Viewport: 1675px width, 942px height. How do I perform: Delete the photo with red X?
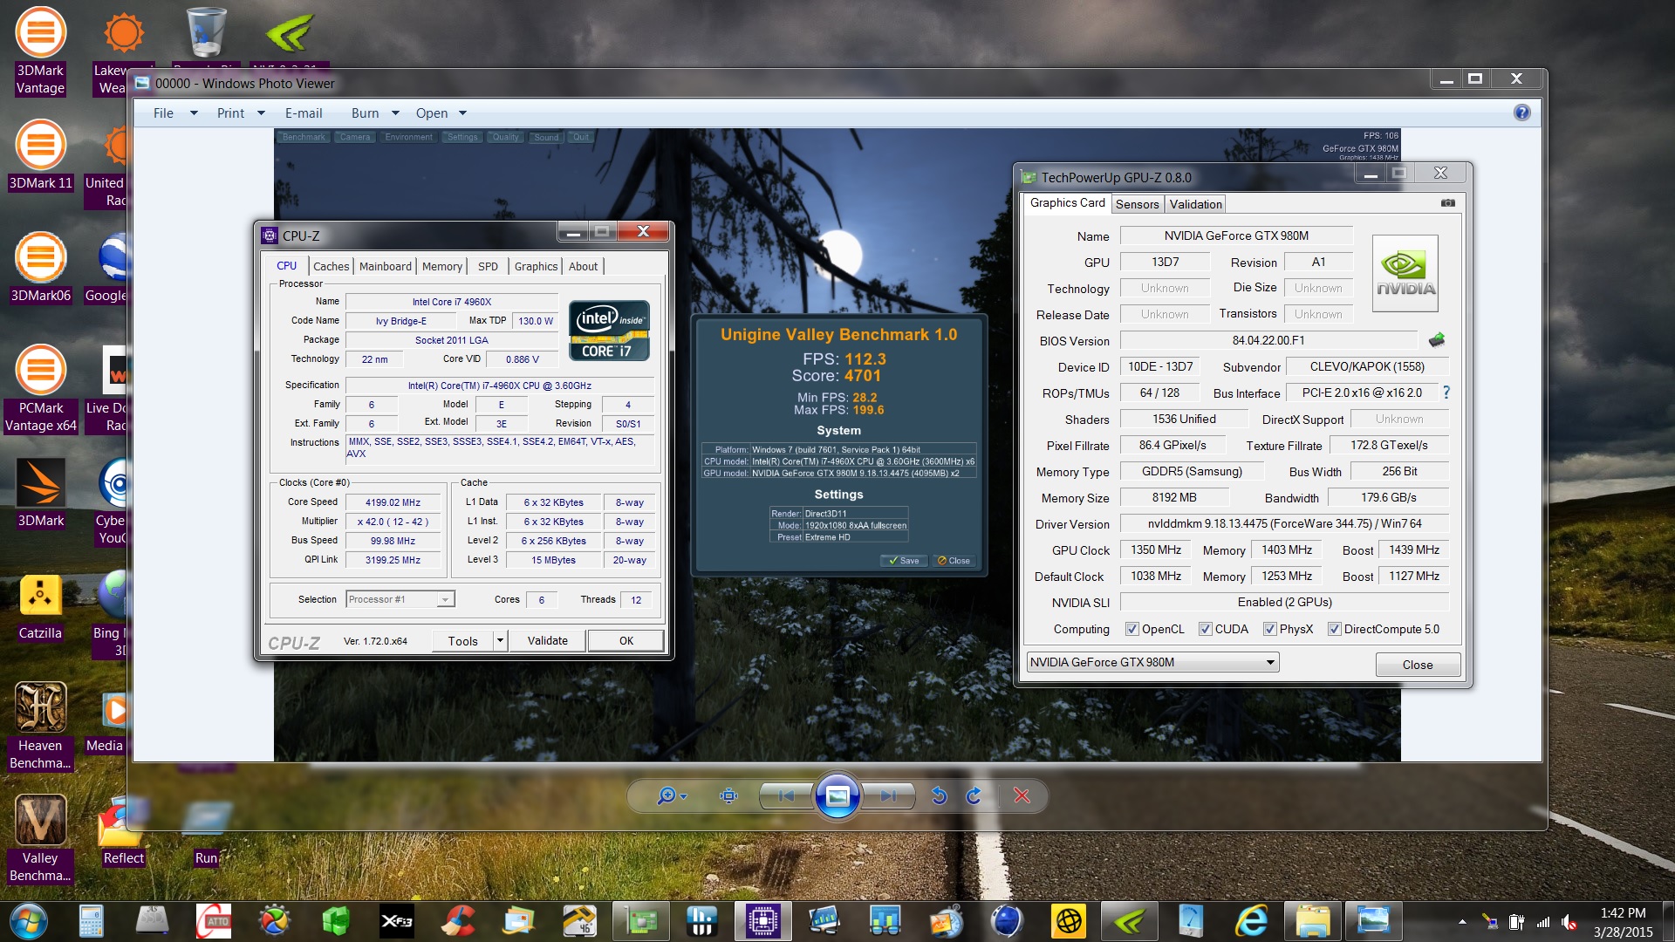click(x=1022, y=795)
